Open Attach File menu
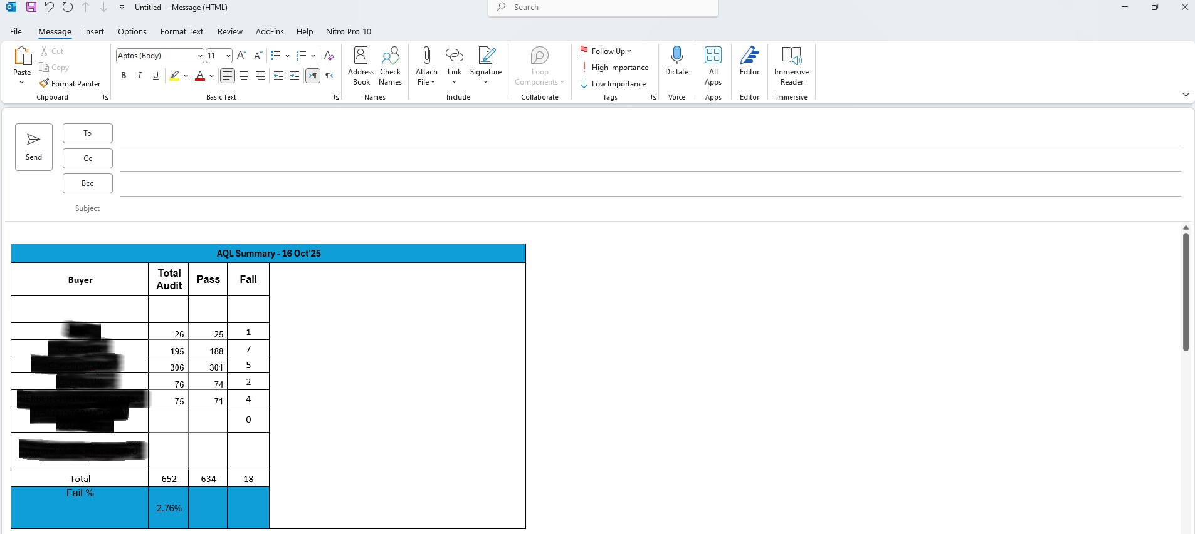1195x534 pixels. pyautogui.click(x=426, y=66)
